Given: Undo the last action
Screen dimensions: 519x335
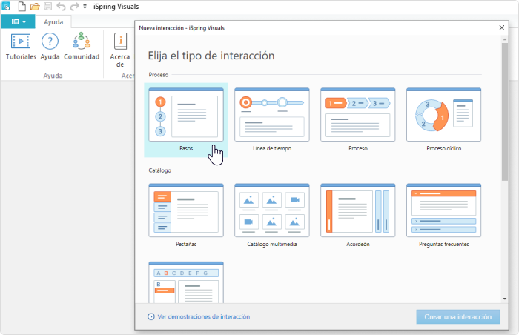Looking at the screenshot, I should 61,6.
